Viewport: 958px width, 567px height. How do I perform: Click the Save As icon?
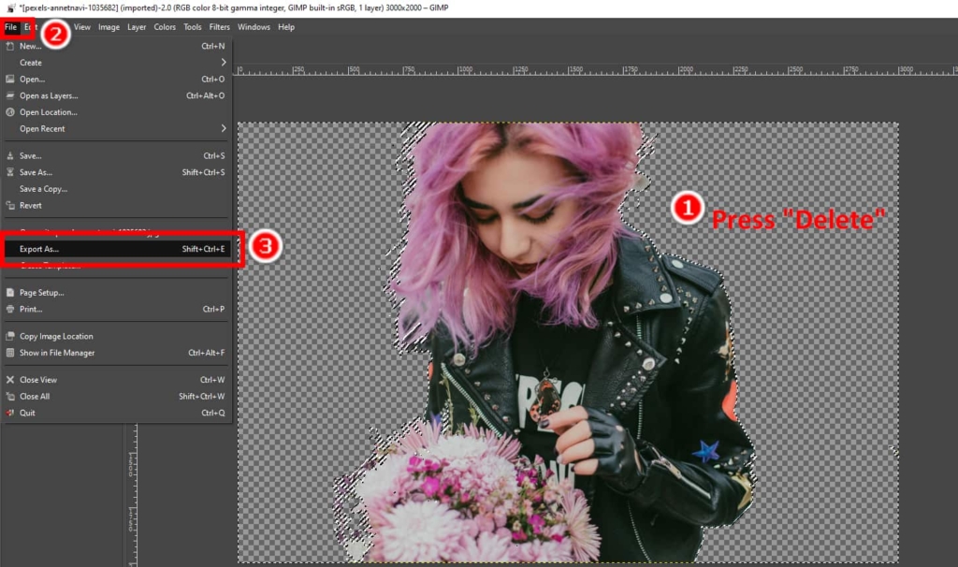(9, 172)
